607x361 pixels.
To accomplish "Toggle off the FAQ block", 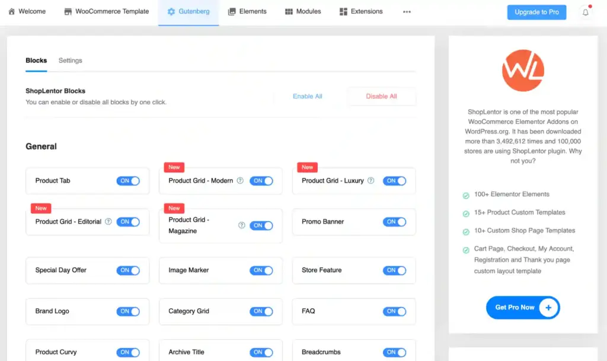I will point(395,311).
